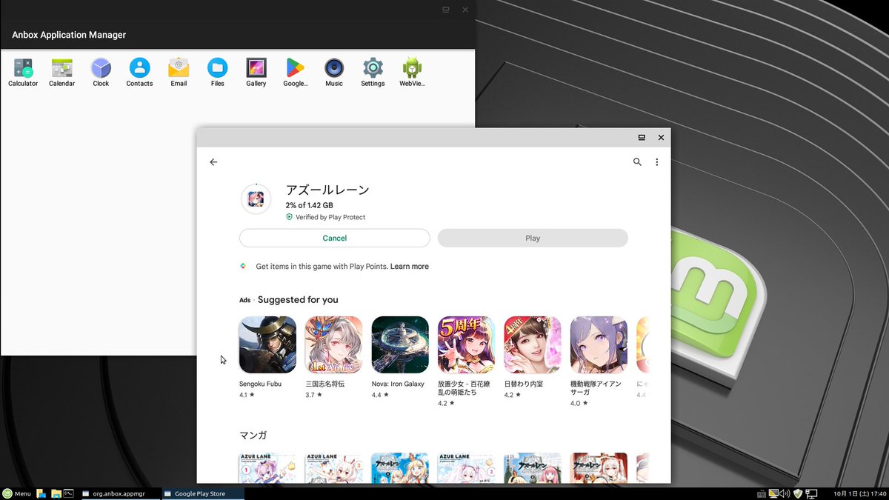Open Contacts in Anbox Application Manager
Screen dimensions: 889x500
139,73
